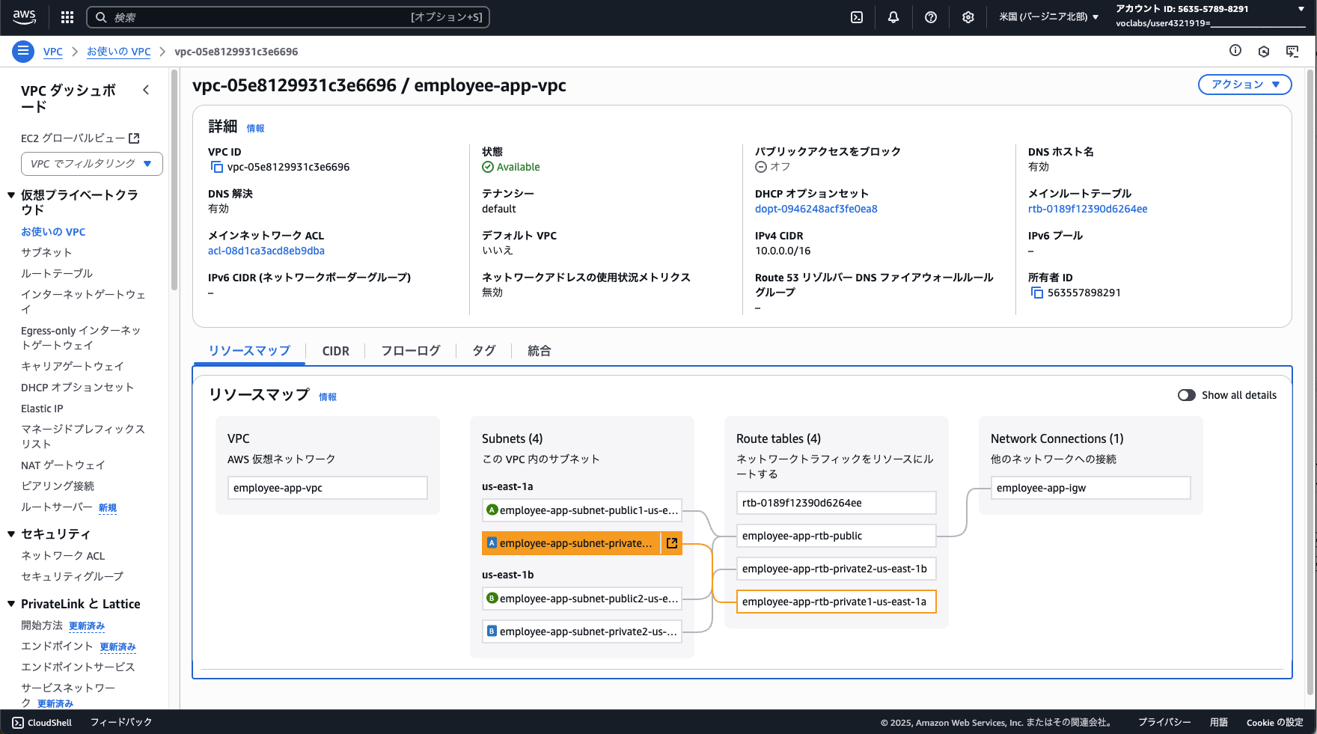Collapse the VPC dashboard sidebar
The height and width of the screenshot is (734, 1317).
point(146,91)
